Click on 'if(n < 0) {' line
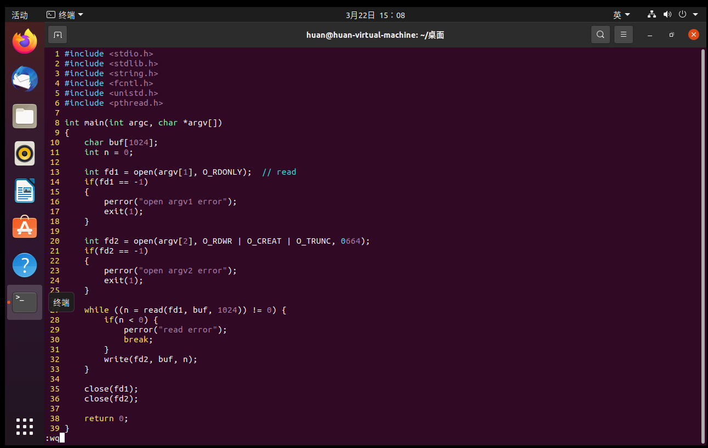This screenshot has width=708, height=448. pos(131,320)
